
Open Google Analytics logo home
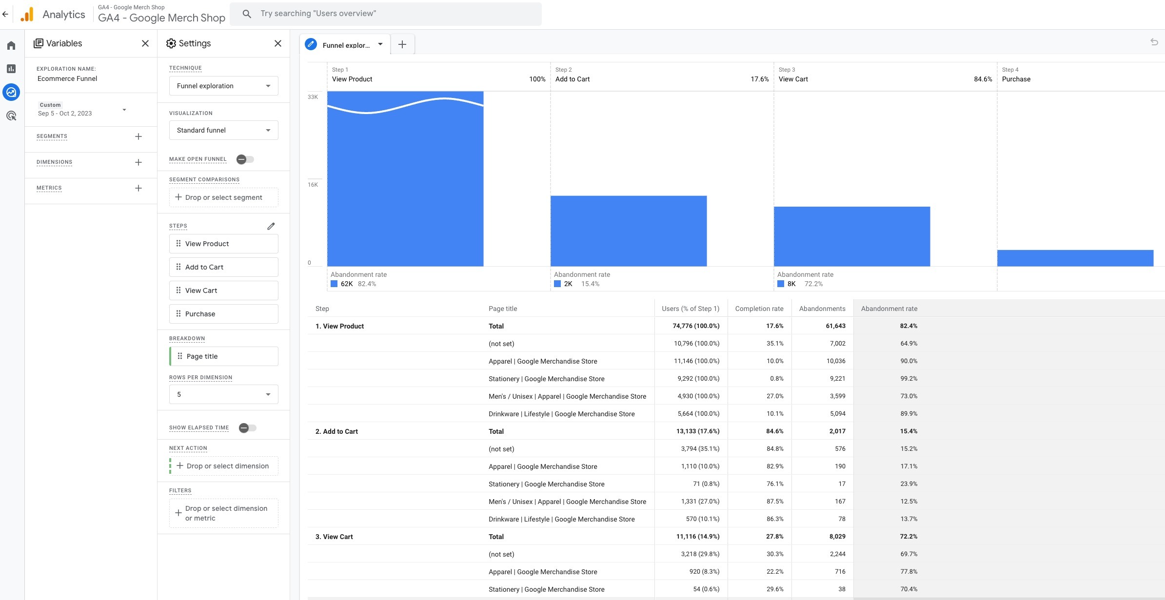(27, 14)
